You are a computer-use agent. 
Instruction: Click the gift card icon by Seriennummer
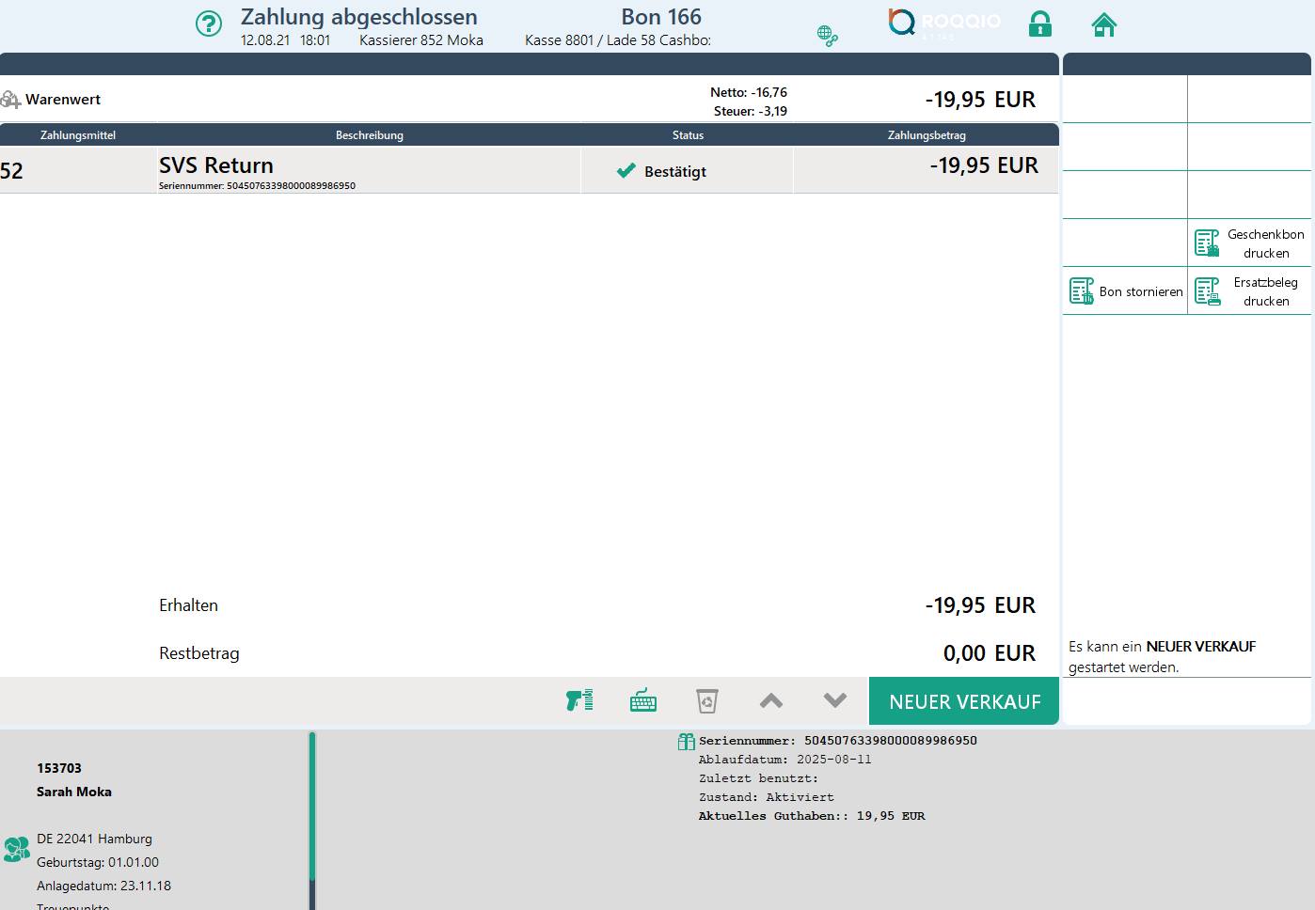point(686,742)
